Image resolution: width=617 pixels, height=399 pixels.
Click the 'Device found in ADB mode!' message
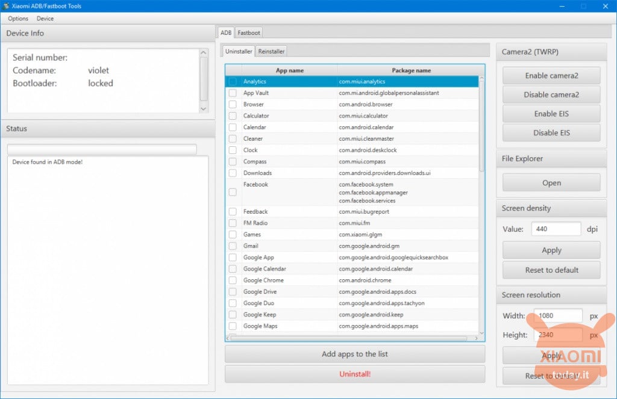point(47,161)
